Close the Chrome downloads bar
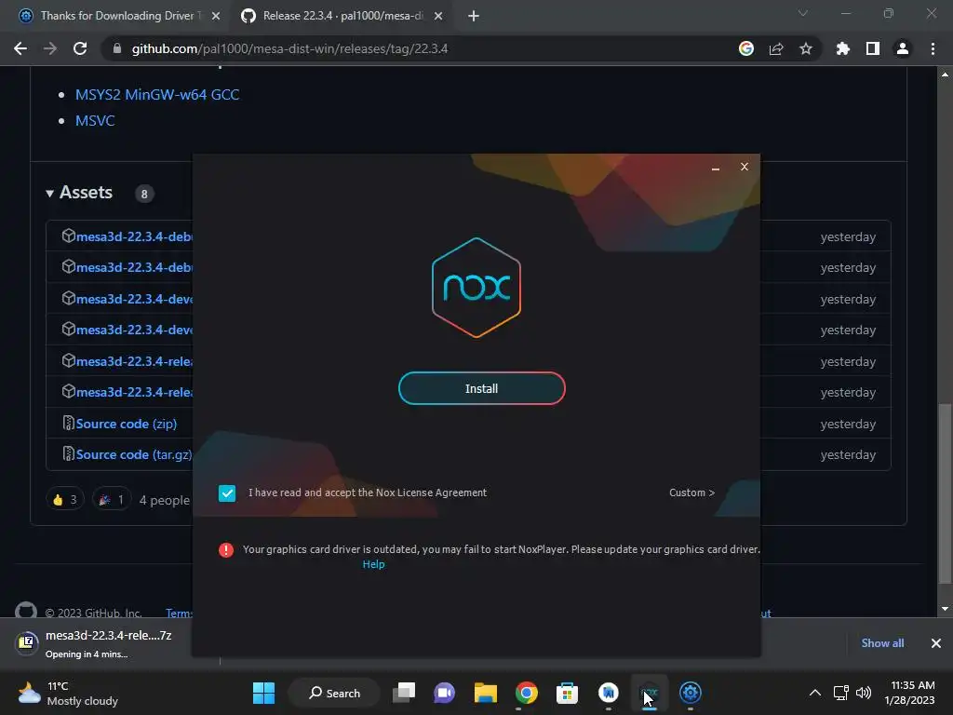The width and height of the screenshot is (953, 715). point(935,642)
